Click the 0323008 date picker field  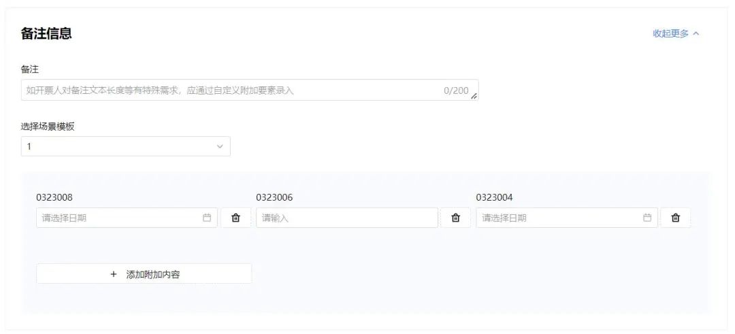(x=127, y=218)
